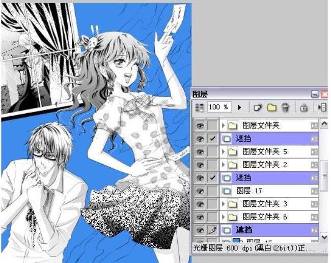Open properties icon at right of unnumbered 图层文件夹
Screen dimensions: 331x263
pos(314,126)
